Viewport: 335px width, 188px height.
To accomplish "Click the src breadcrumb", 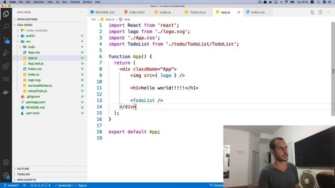I will [94, 19].
